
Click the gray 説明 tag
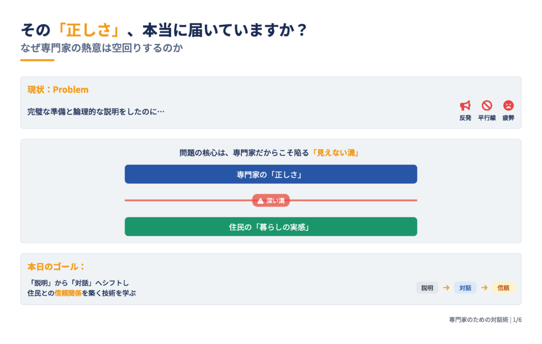427,288
